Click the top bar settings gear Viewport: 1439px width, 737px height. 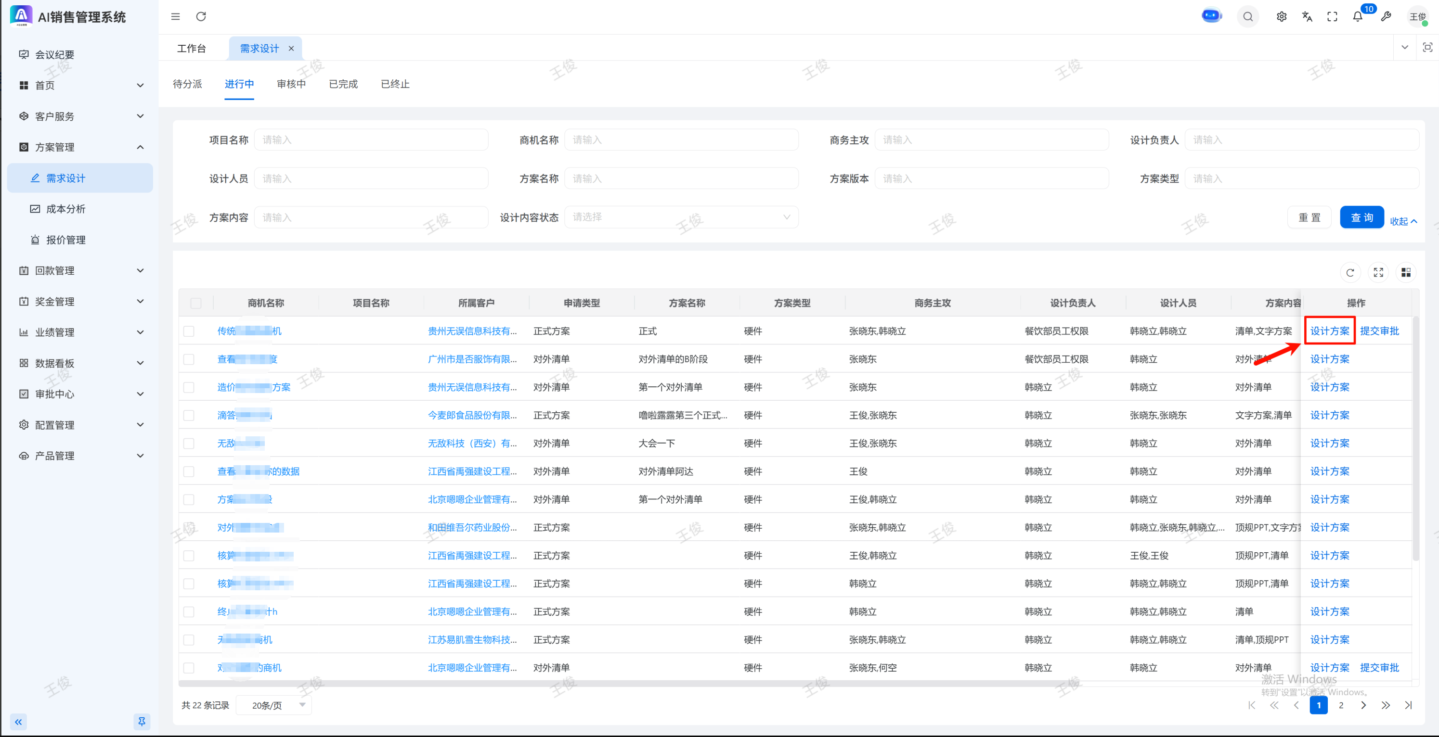pyautogui.click(x=1282, y=17)
